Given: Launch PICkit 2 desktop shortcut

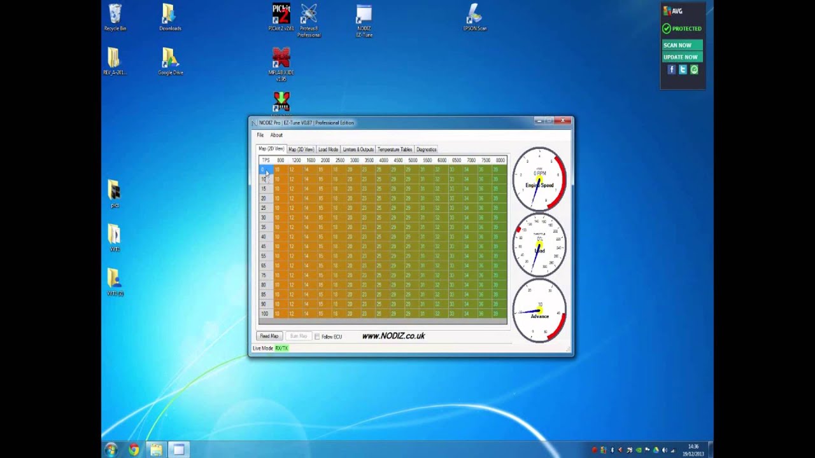Looking at the screenshot, I should [281, 17].
